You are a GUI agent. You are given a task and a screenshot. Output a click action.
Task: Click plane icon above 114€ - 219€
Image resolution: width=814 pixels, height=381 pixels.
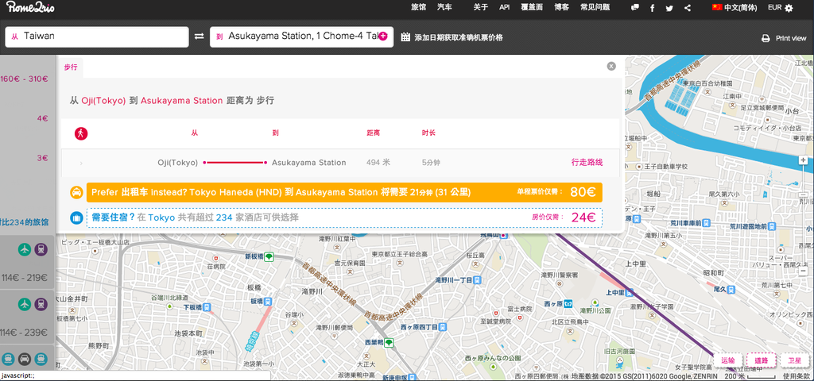(x=25, y=250)
